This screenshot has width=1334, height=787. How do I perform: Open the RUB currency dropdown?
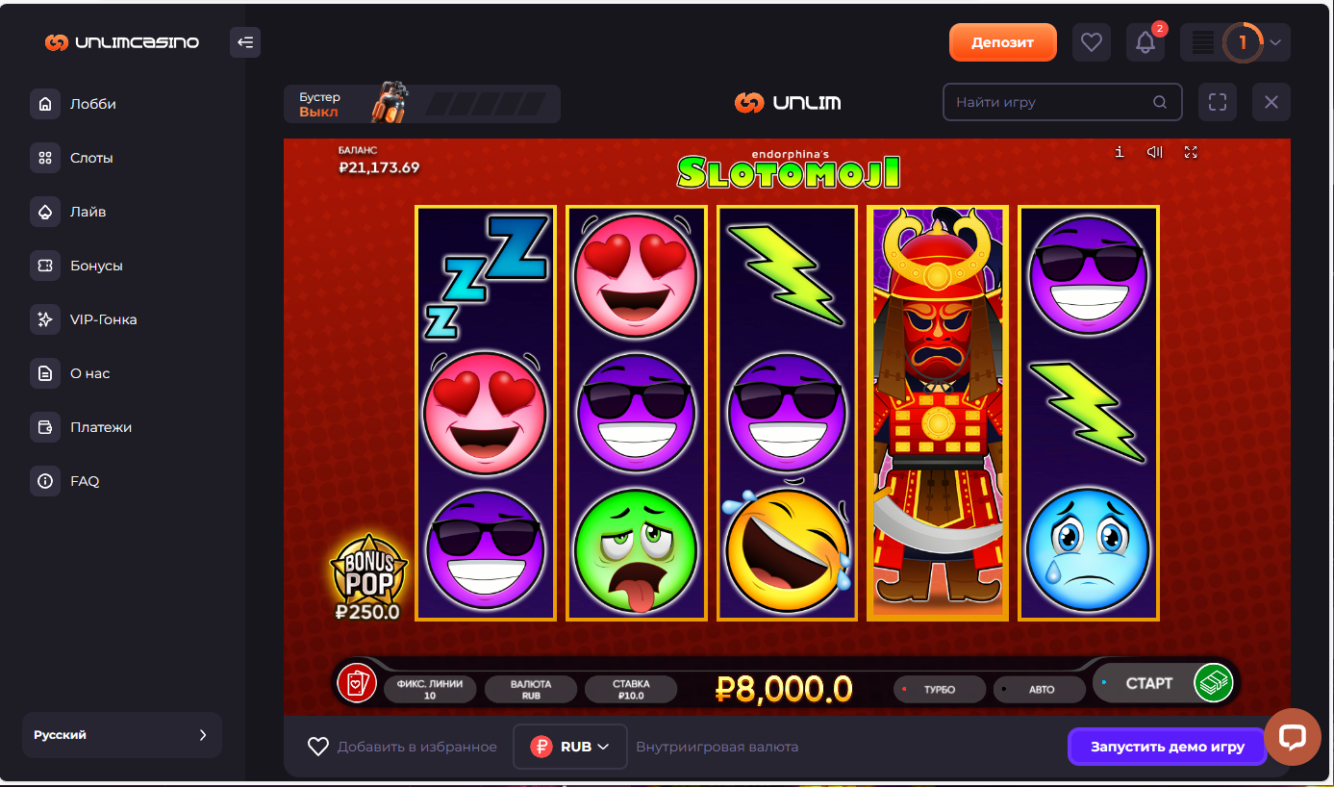570,747
